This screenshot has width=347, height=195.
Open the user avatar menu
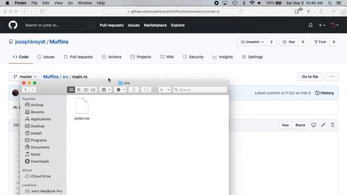pos(334,25)
